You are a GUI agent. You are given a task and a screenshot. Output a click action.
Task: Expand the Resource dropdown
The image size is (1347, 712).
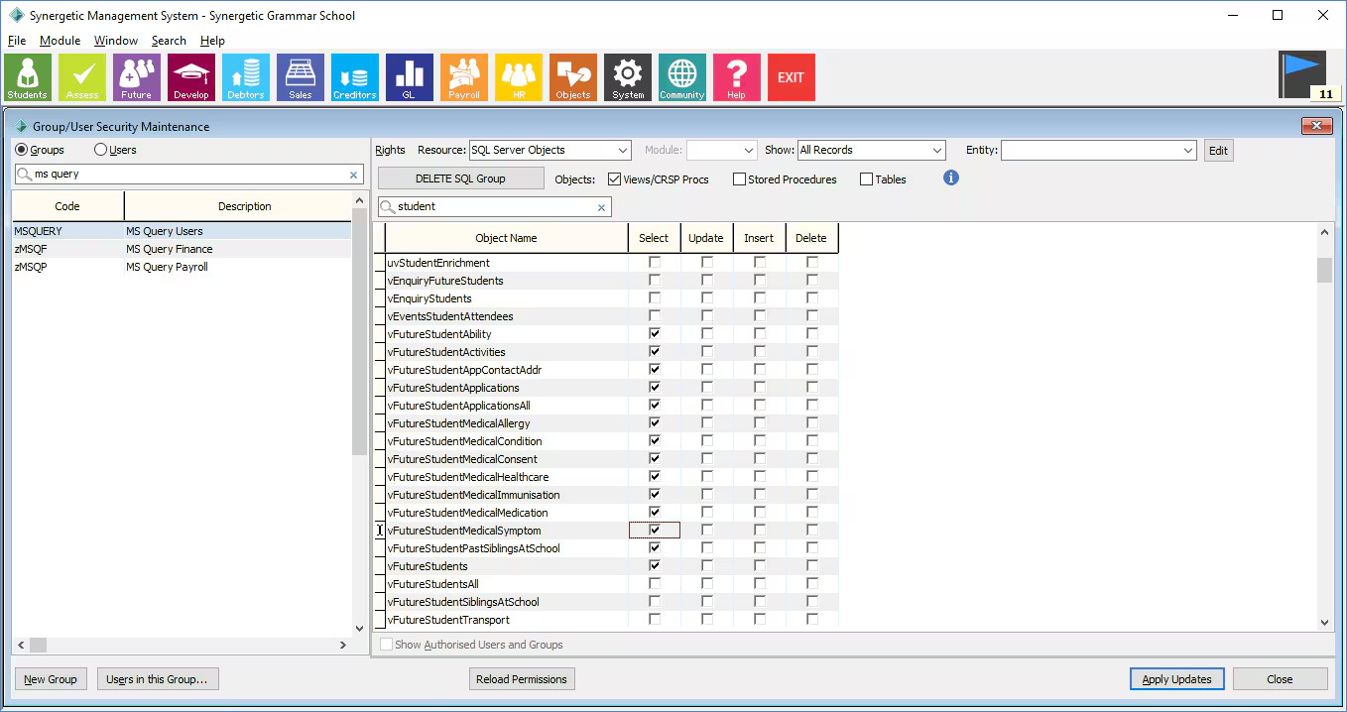click(623, 151)
